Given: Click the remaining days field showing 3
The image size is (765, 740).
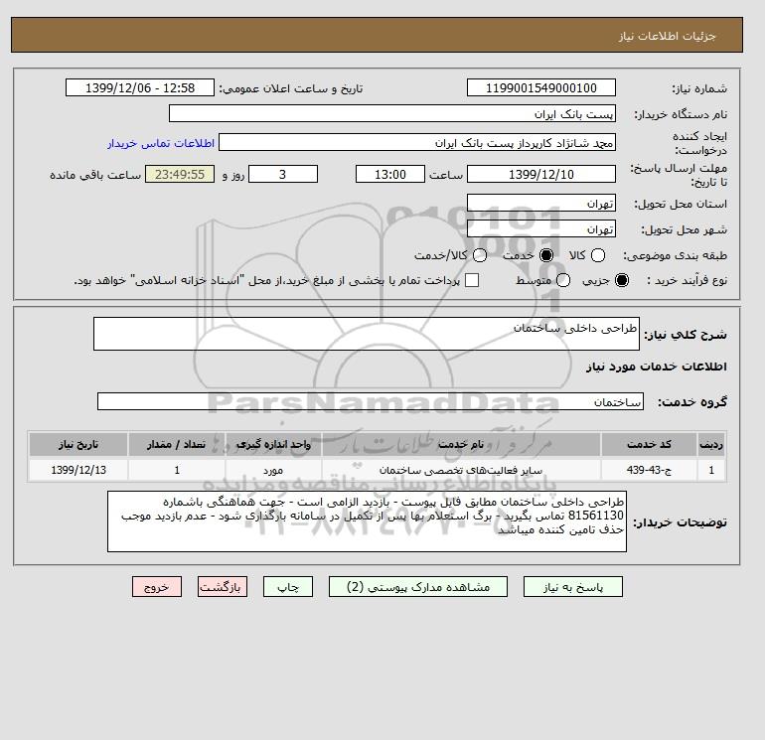Looking at the screenshot, I should point(283,174).
